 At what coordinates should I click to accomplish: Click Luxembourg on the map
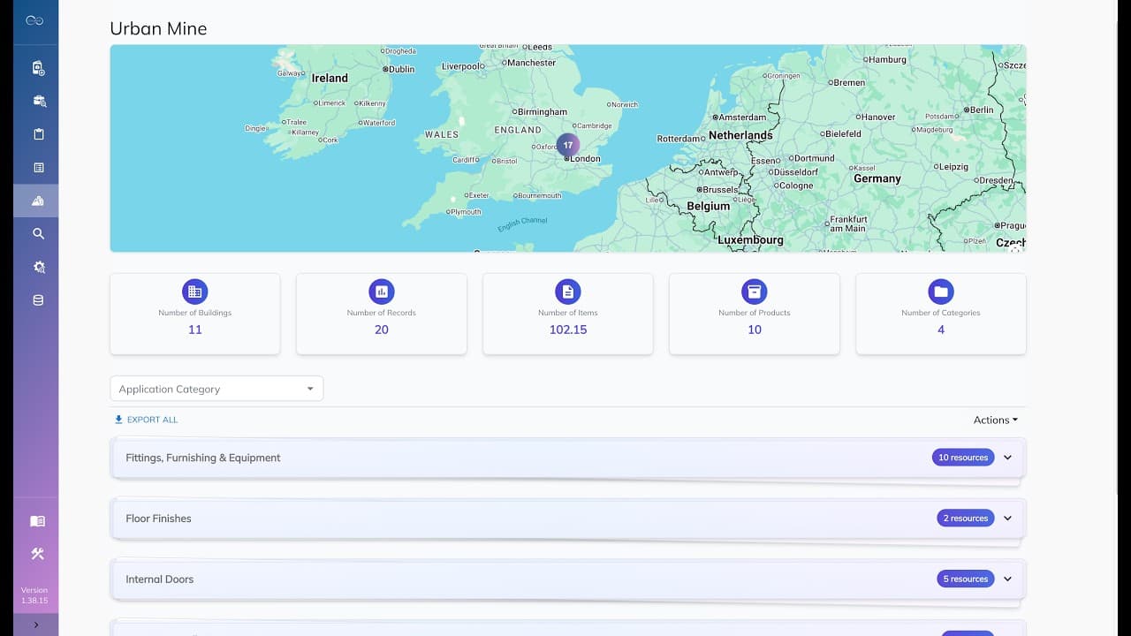750,239
